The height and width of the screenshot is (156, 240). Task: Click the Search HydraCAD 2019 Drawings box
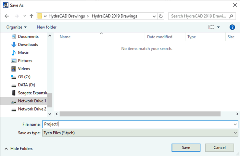pyautogui.click(x=202, y=16)
